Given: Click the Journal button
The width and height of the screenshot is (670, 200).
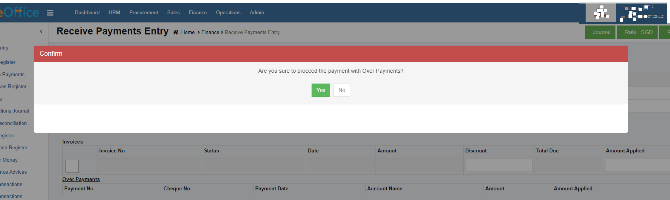Looking at the screenshot, I should [x=601, y=32].
